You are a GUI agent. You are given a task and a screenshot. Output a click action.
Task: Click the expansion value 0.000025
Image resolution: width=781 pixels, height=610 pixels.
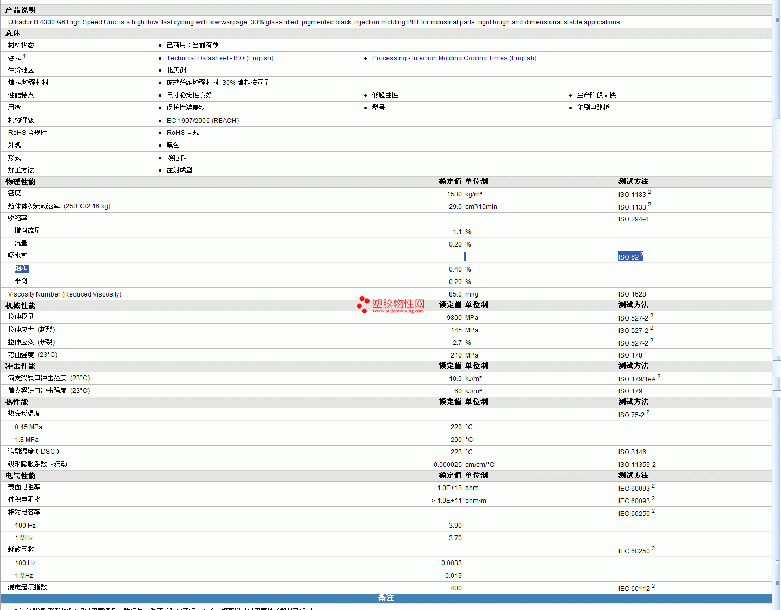point(448,465)
